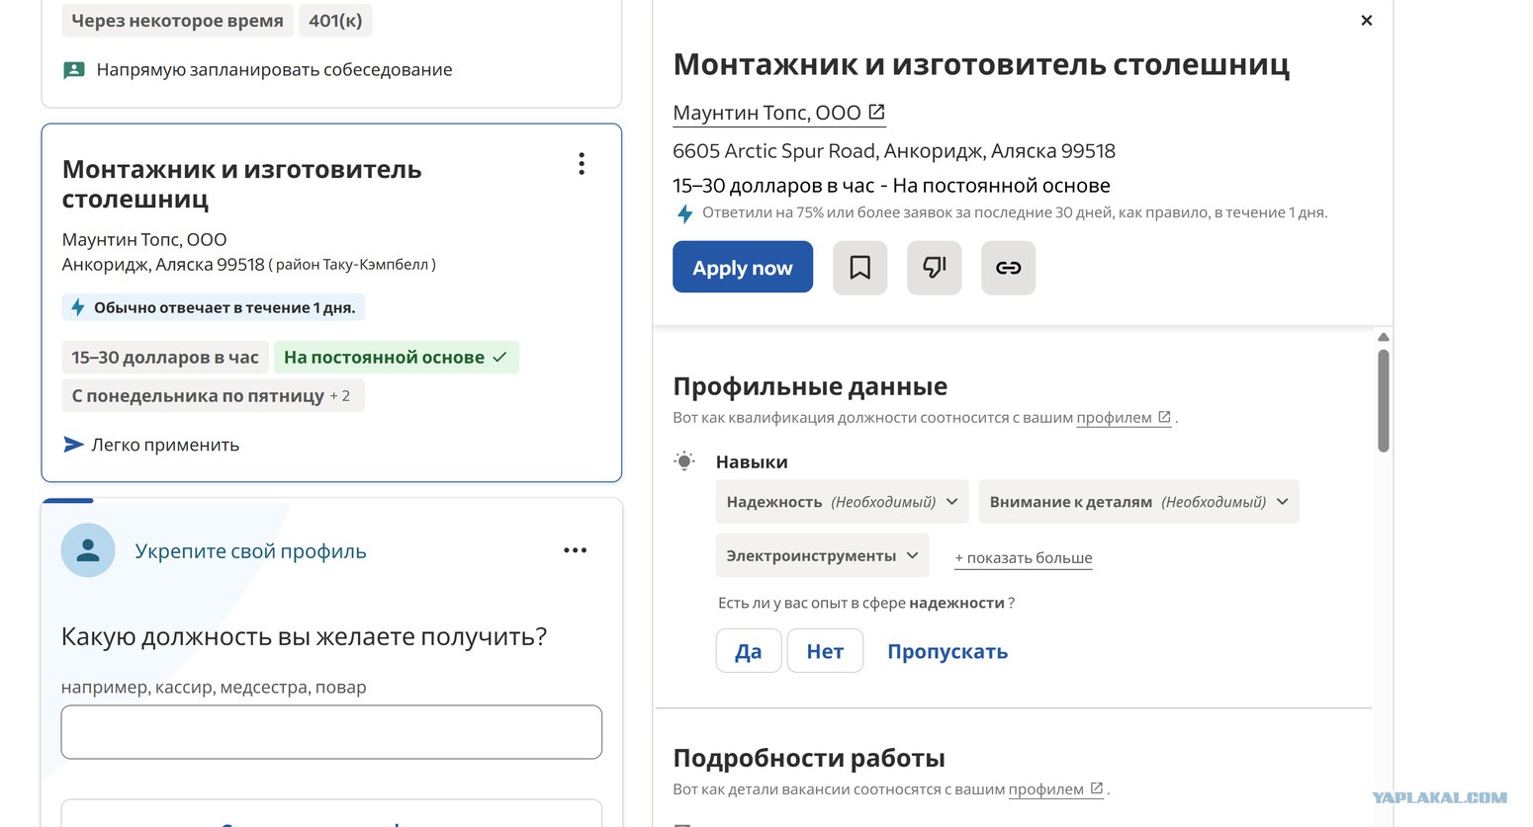Open the external link icon next to Маунтин Топс, ООО
The image size is (1533, 827).
876,113
